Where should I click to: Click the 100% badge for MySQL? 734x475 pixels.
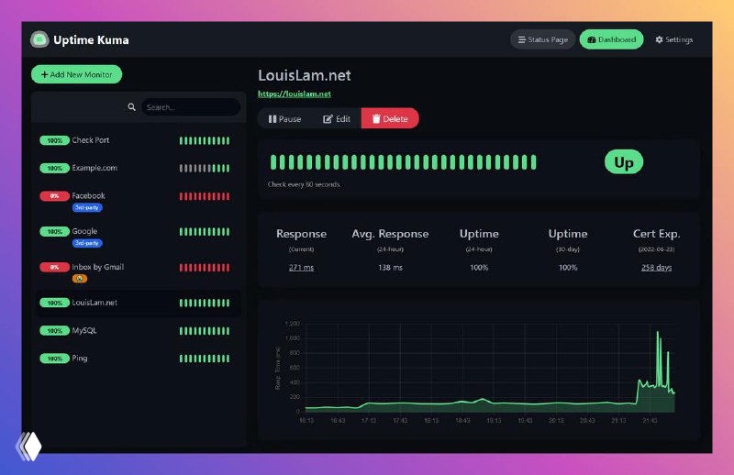click(x=54, y=331)
